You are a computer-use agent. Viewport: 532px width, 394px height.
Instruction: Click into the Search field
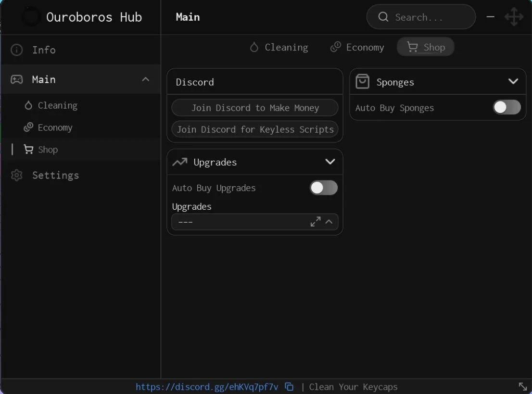click(x=421, y=17)
